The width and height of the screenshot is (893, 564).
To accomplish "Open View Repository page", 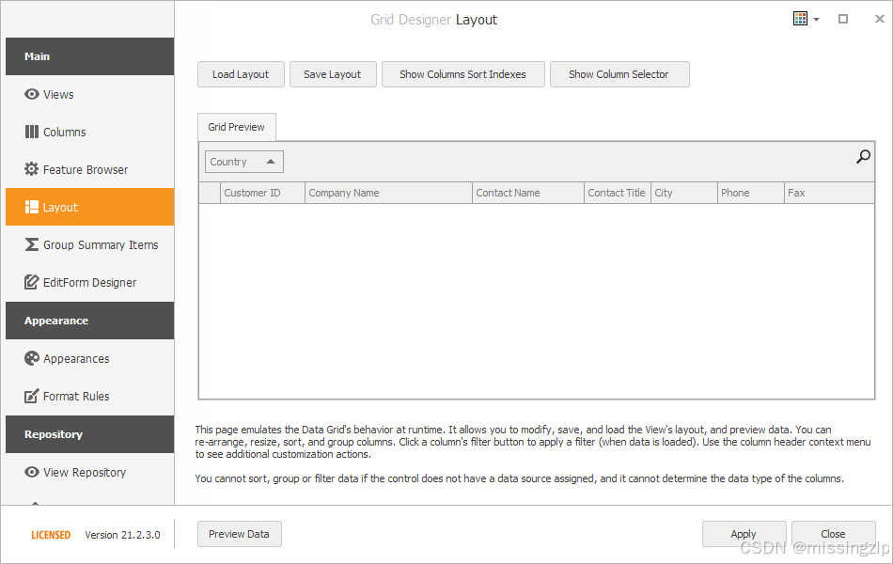I will tap(90, 472).
